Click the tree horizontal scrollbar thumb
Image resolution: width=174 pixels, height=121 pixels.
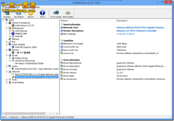(x=25, y=113)
